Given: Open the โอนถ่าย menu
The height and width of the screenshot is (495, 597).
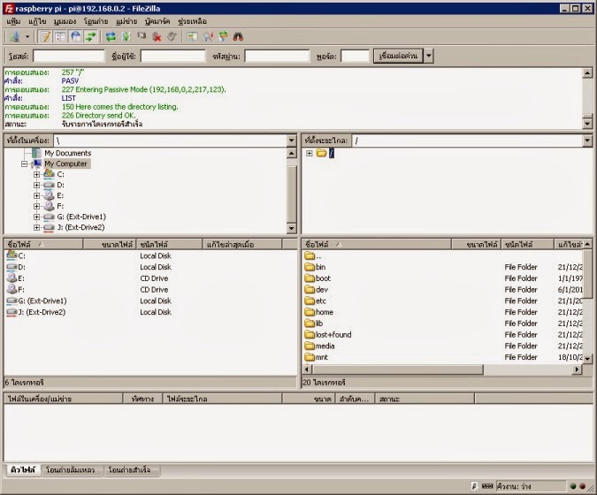Looking at the screenshot, I should click(96, 21).
